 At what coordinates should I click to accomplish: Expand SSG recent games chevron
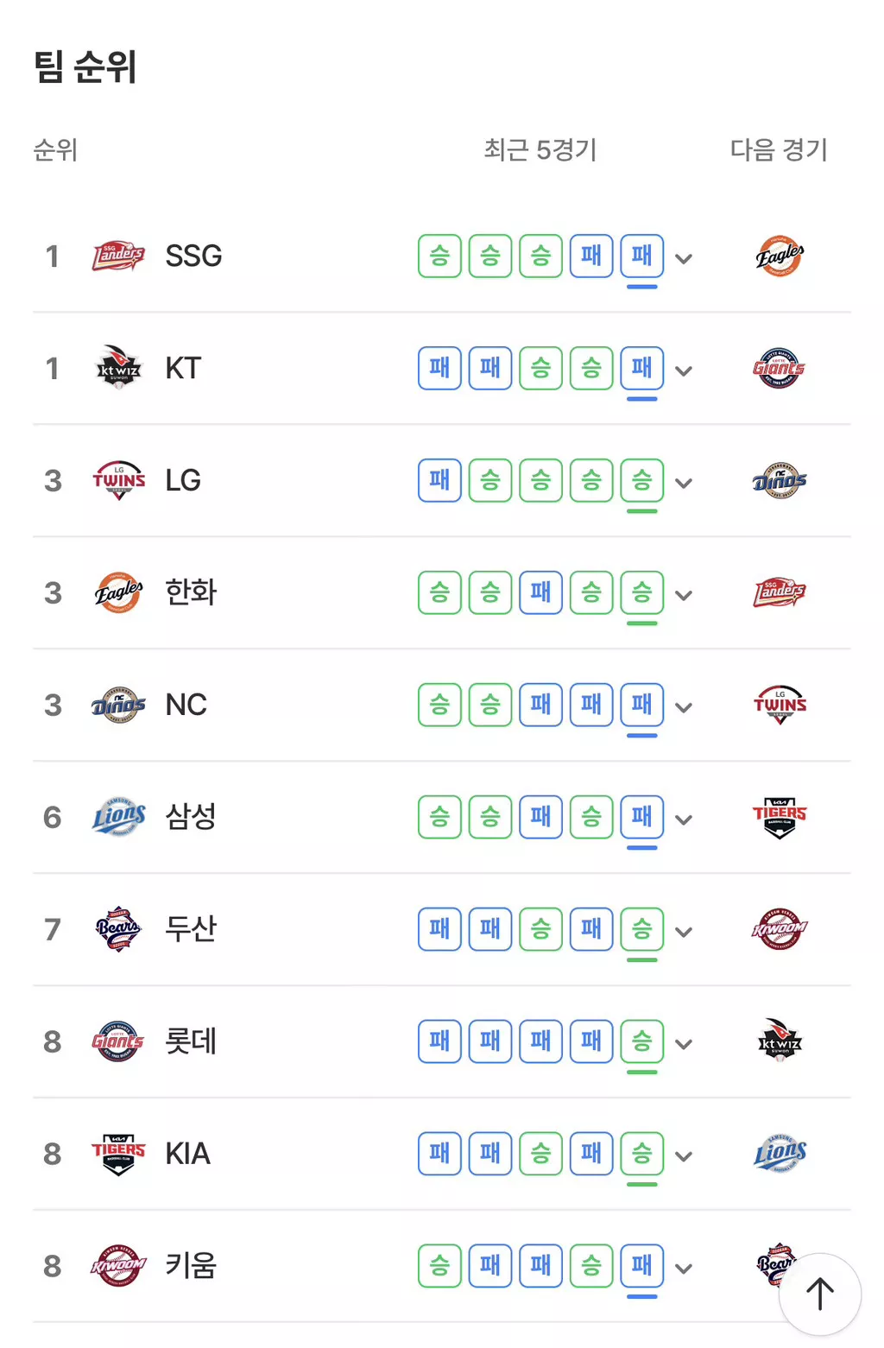coord(684,258)
